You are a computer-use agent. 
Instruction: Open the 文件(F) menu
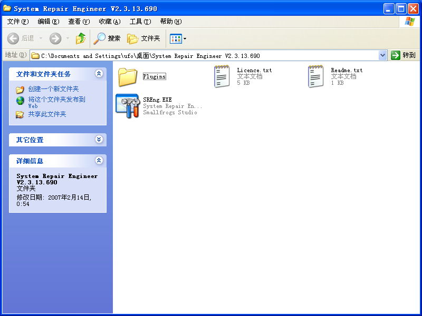(18, 22)
